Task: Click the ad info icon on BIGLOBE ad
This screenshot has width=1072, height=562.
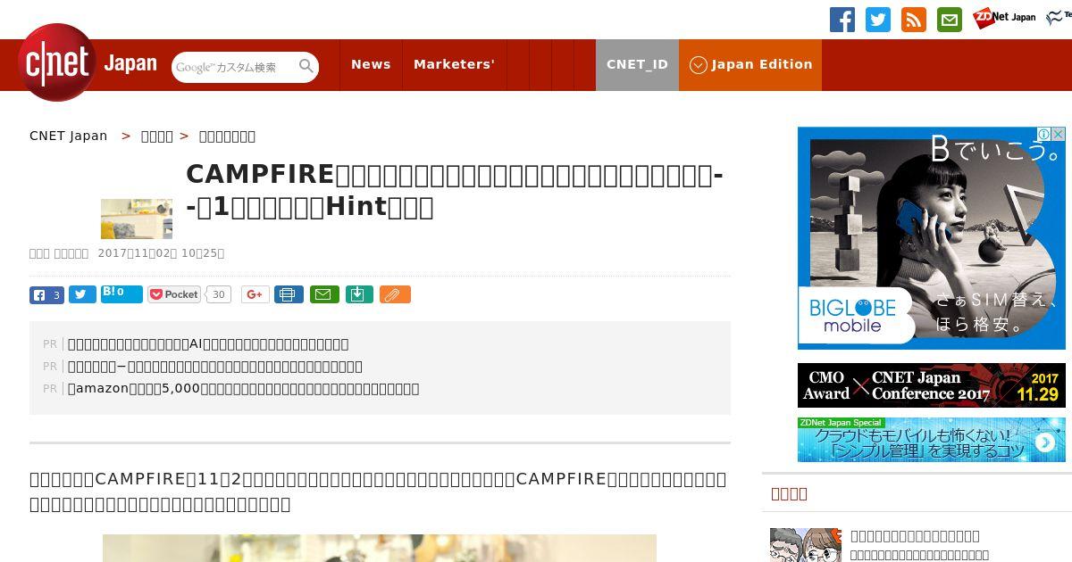Action: click(1043, 134)
